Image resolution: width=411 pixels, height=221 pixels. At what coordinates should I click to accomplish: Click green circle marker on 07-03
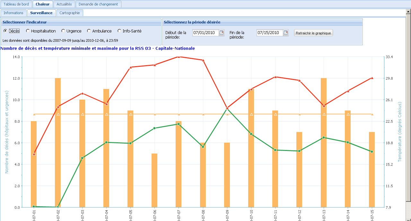[82, 158]
